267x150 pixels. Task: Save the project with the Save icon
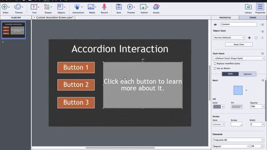tap(118, 7)
